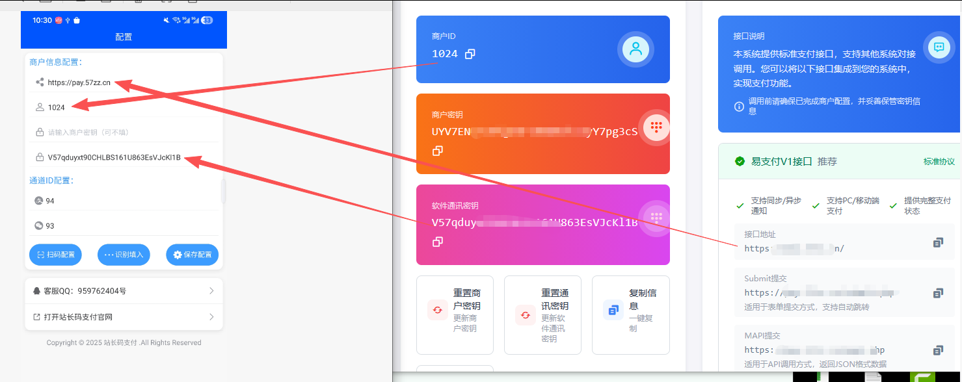
Task: Select the WeChat icon beside channel 93
Action: [38, 225]
